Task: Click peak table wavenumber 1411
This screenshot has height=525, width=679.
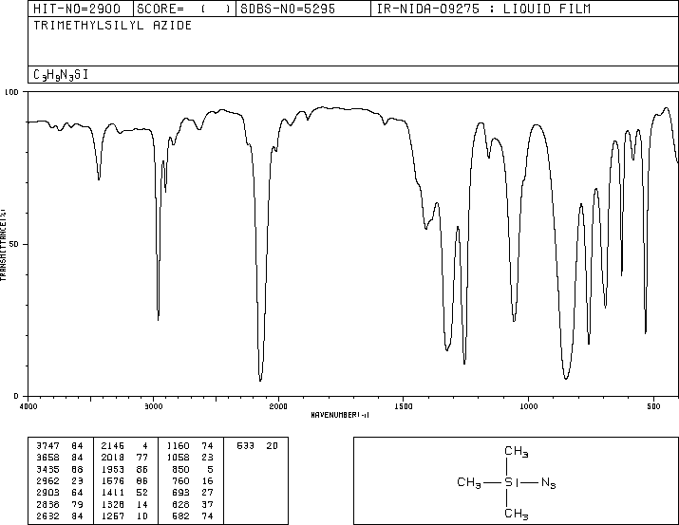Action: pos(113,493)
